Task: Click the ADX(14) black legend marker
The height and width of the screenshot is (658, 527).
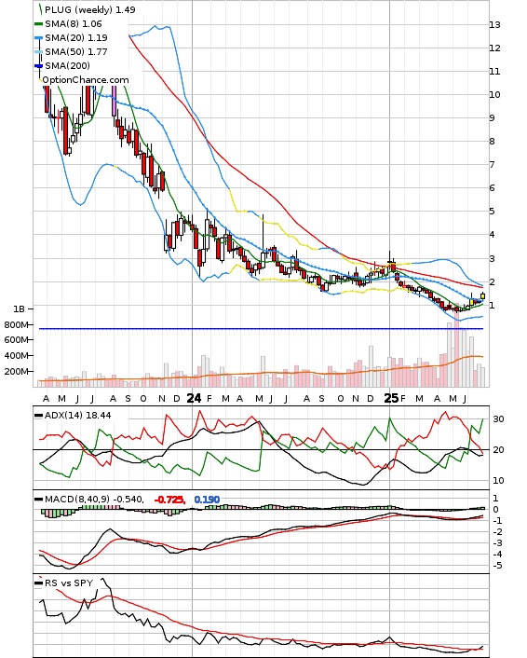Action: tap(38, 416)
